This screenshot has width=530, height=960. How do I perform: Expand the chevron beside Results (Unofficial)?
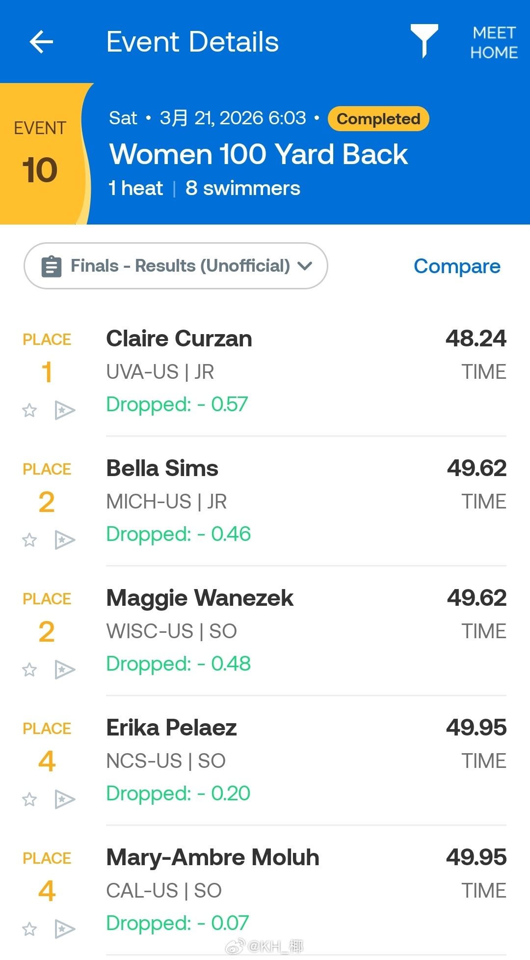[x=305, y=266]
